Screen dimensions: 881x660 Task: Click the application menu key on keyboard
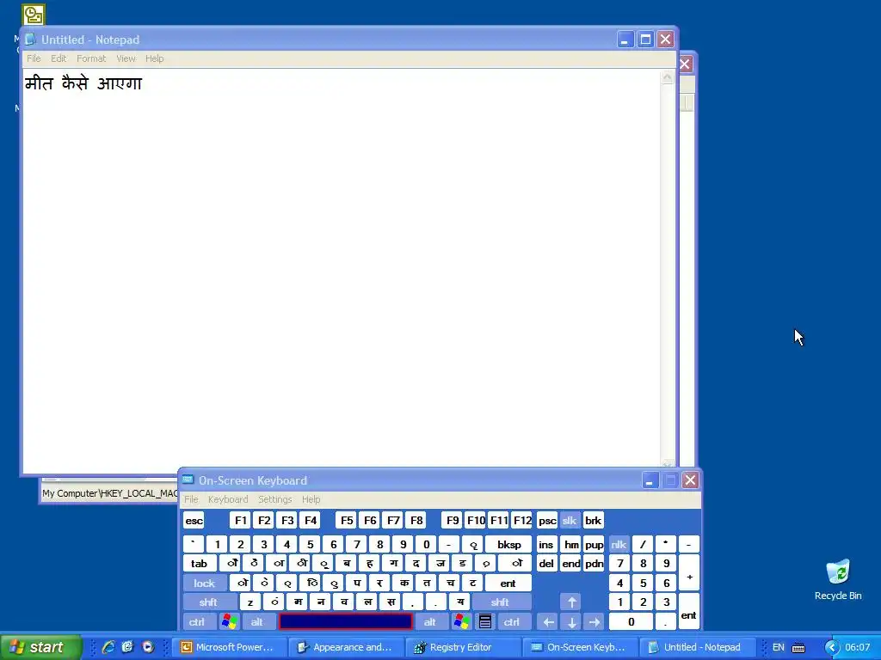[x=485, y=621]
